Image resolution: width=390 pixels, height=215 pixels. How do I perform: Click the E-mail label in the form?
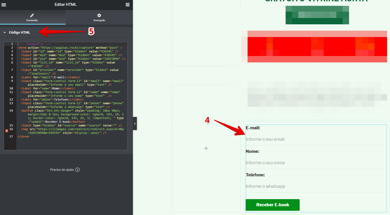tap(253, 128)
